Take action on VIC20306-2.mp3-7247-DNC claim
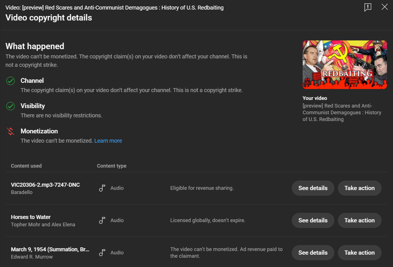The image size is (393, 267). click(x=360, y=188)
